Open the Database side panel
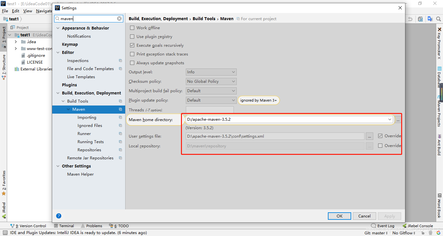 [x=439, y=77]
